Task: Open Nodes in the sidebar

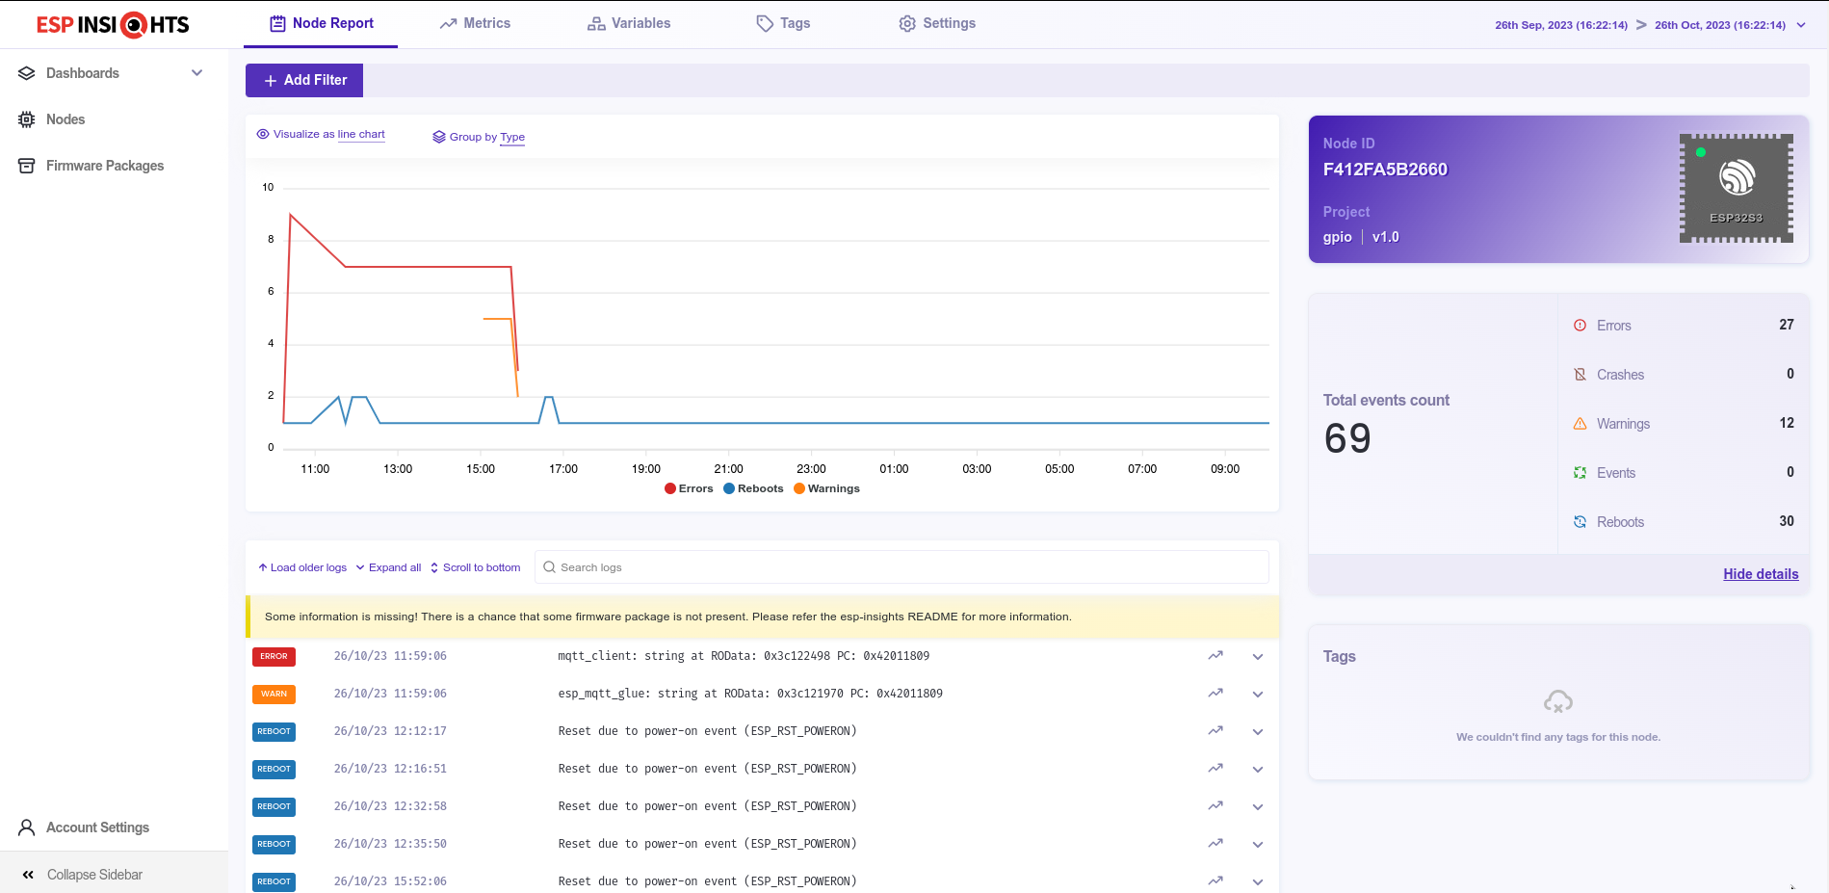Action: click(65, 119)
